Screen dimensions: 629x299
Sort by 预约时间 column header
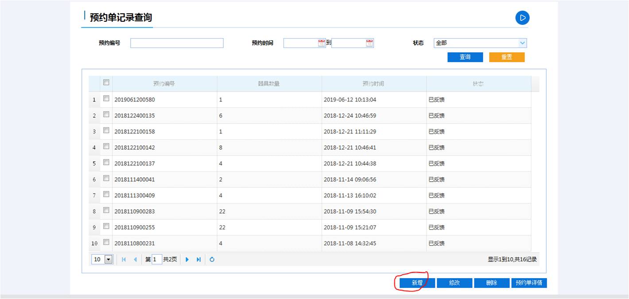click(374, 84)
